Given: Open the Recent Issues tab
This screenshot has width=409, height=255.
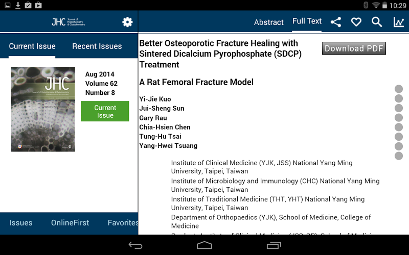Looking at the screenshot, I should click(97, 46).
